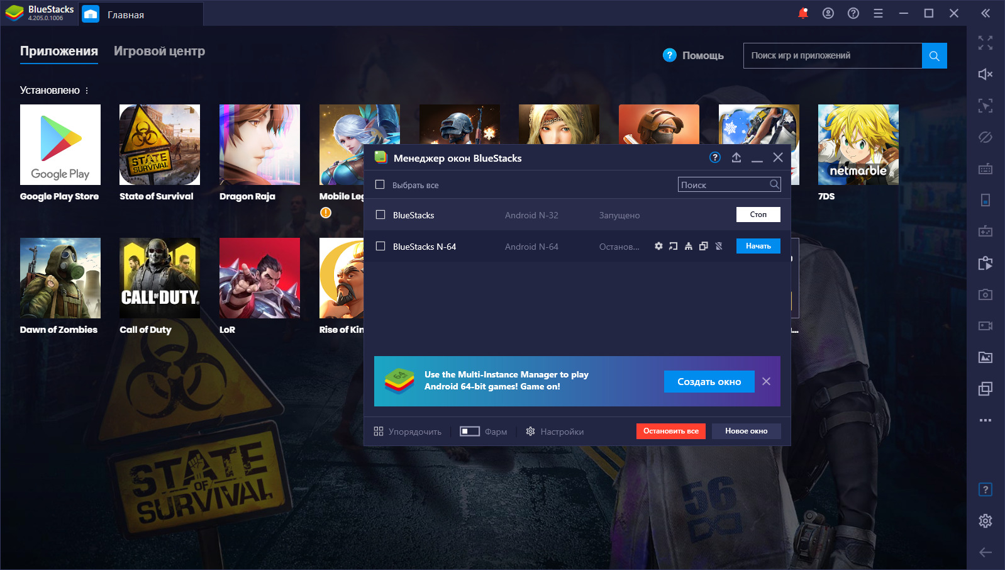Check the BlueStacks N-64 instance checkbox

pos(380,246)
